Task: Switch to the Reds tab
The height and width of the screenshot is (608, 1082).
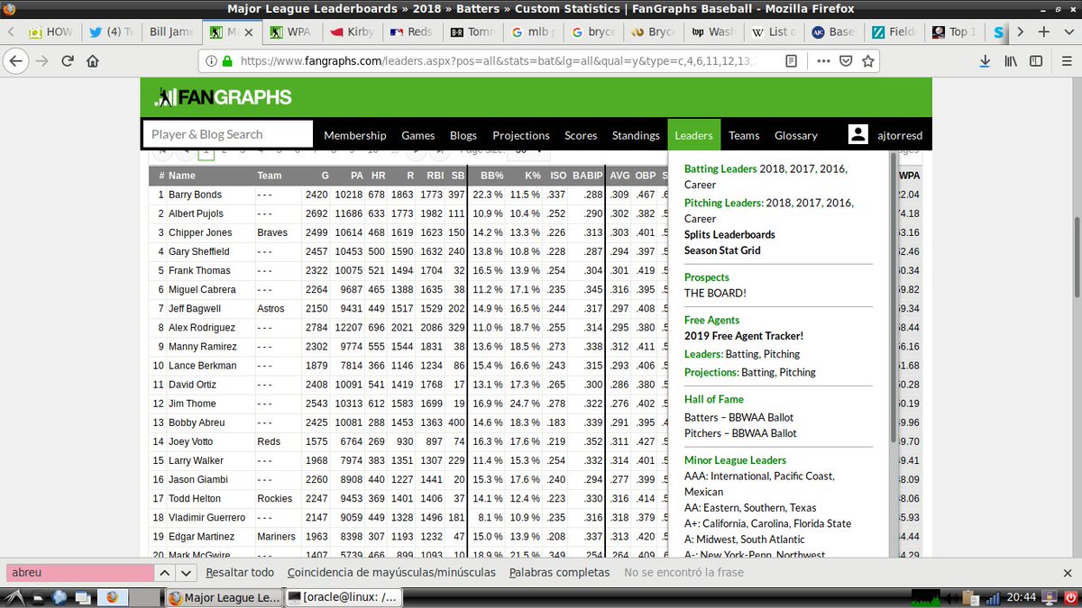Action: (x=411, y=32)
